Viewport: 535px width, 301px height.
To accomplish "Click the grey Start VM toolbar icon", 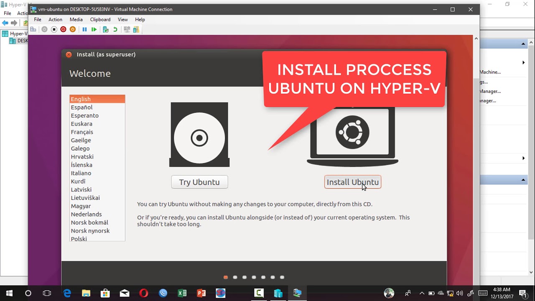I will pyautogui.click(x=44, y=29).
